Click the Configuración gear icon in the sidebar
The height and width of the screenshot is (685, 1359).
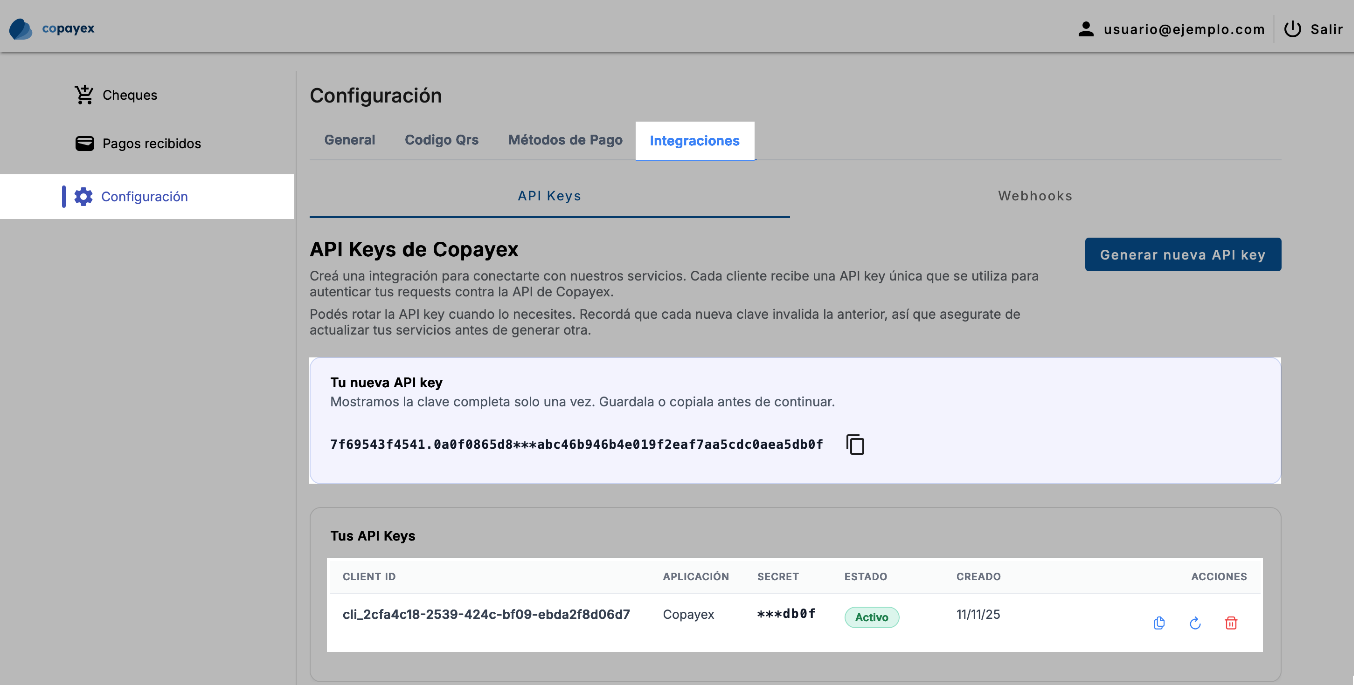[84, 196]
